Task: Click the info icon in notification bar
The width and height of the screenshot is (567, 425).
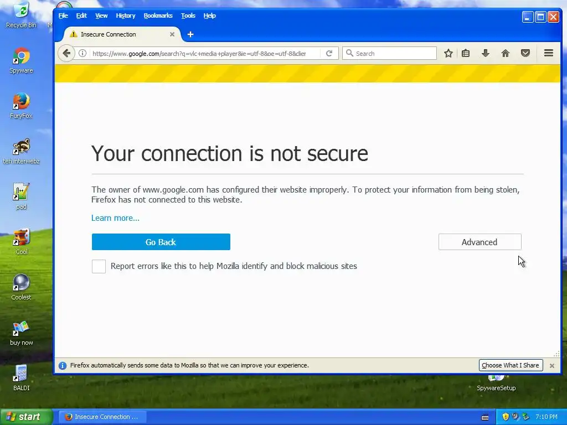Action: click(63, 366)
